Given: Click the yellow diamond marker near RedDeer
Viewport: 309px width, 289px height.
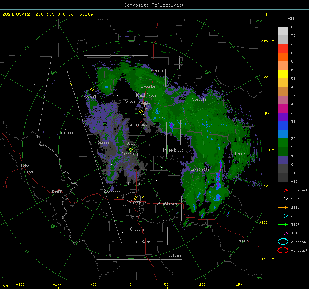Looking at the screenshot, I should click(141, 112).
